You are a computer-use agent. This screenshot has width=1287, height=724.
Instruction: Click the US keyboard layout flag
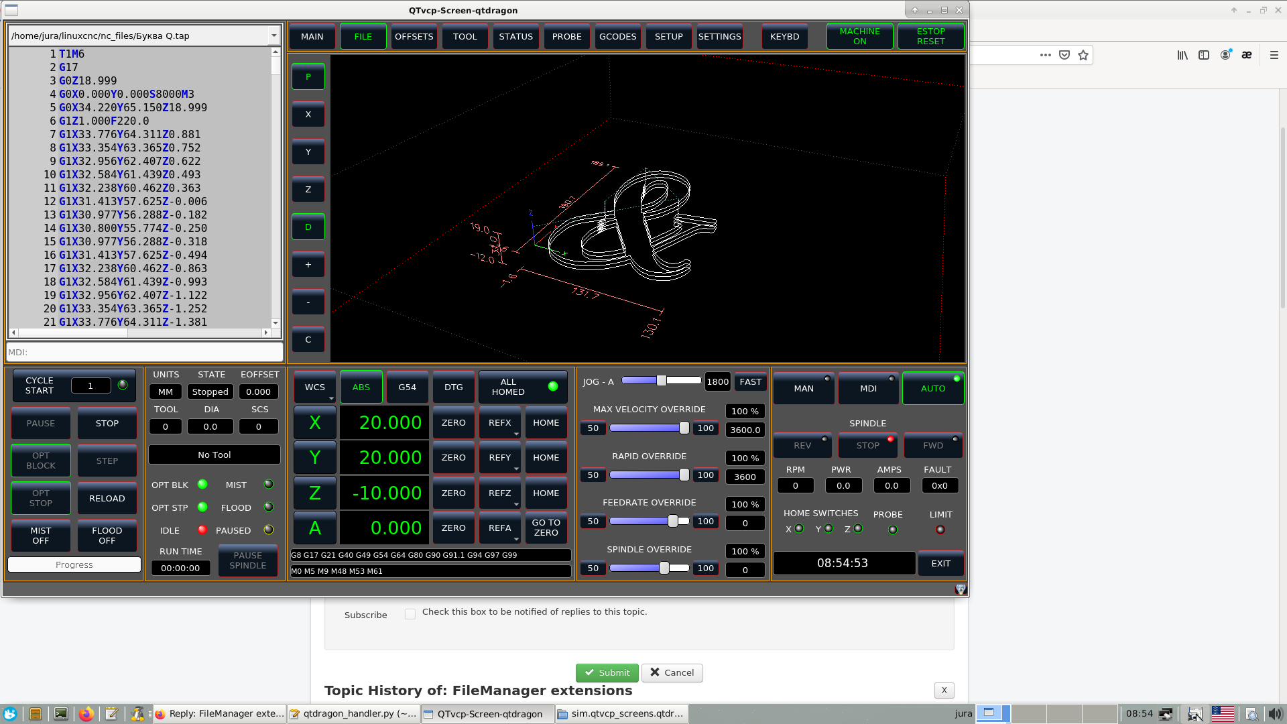(x=1223, y=714)
